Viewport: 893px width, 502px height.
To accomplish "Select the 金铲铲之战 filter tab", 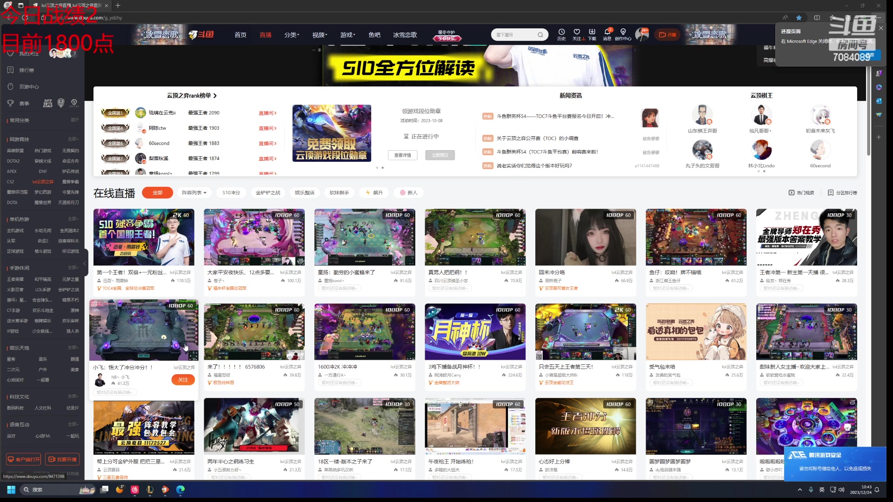I will coord(268,193).
